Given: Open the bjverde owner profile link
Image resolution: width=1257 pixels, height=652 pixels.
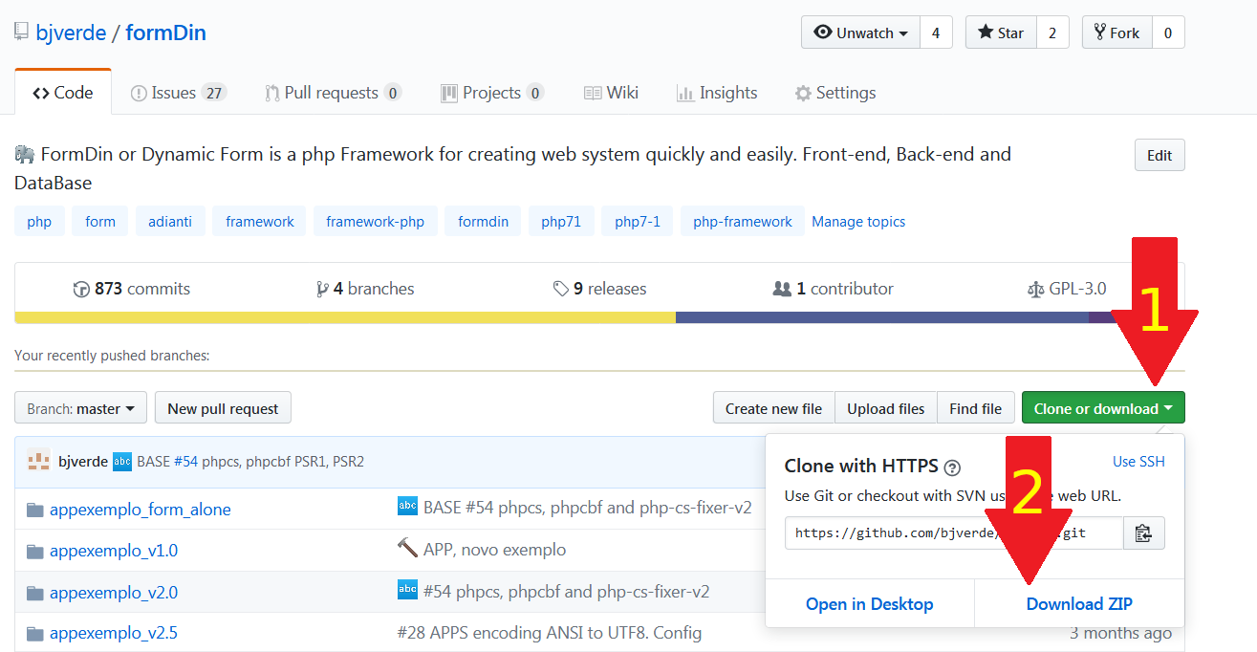Looking at the screenshot, I should point(71,33).
